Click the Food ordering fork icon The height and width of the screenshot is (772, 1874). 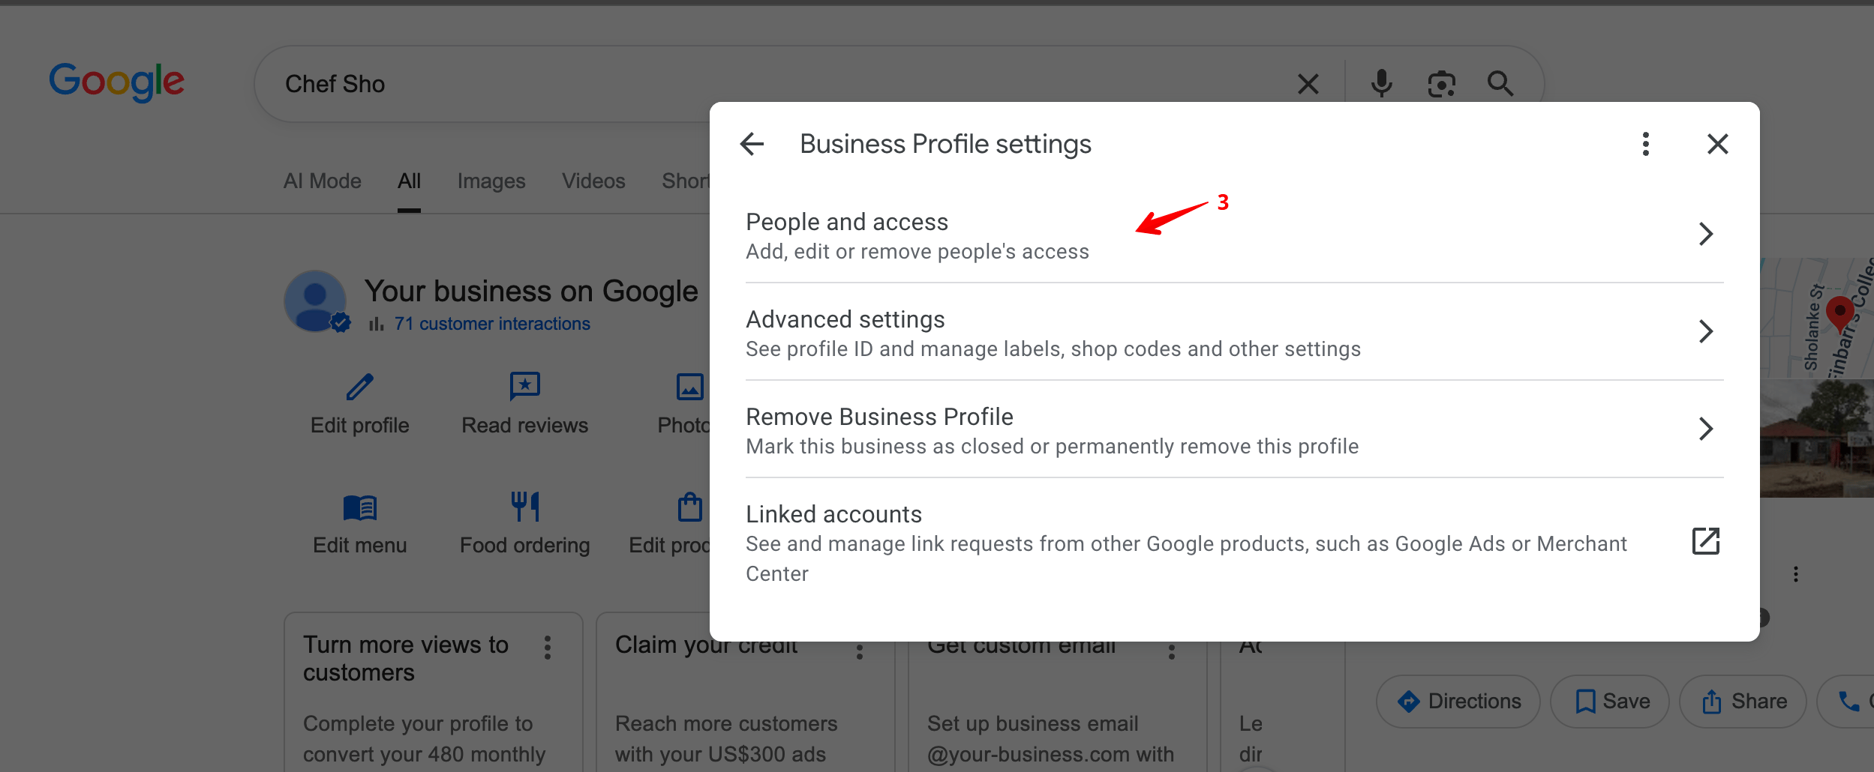coord(525,506)
